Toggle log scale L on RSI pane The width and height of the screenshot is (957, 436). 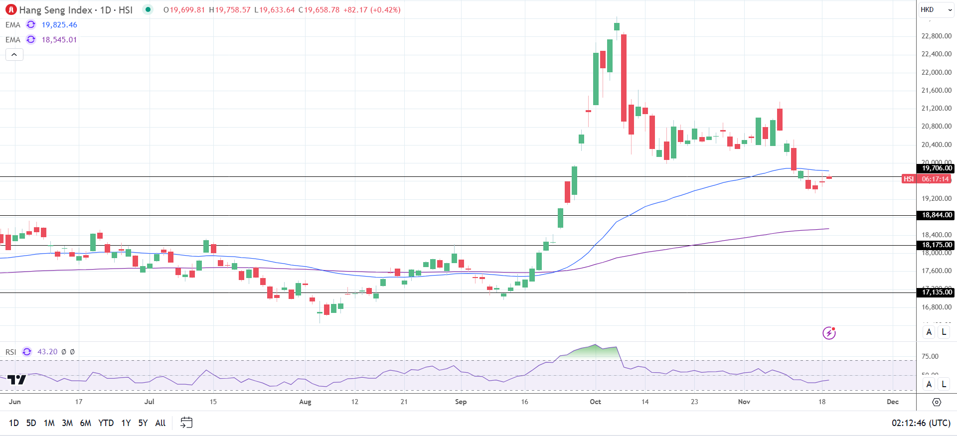click(x=944, y=384)
